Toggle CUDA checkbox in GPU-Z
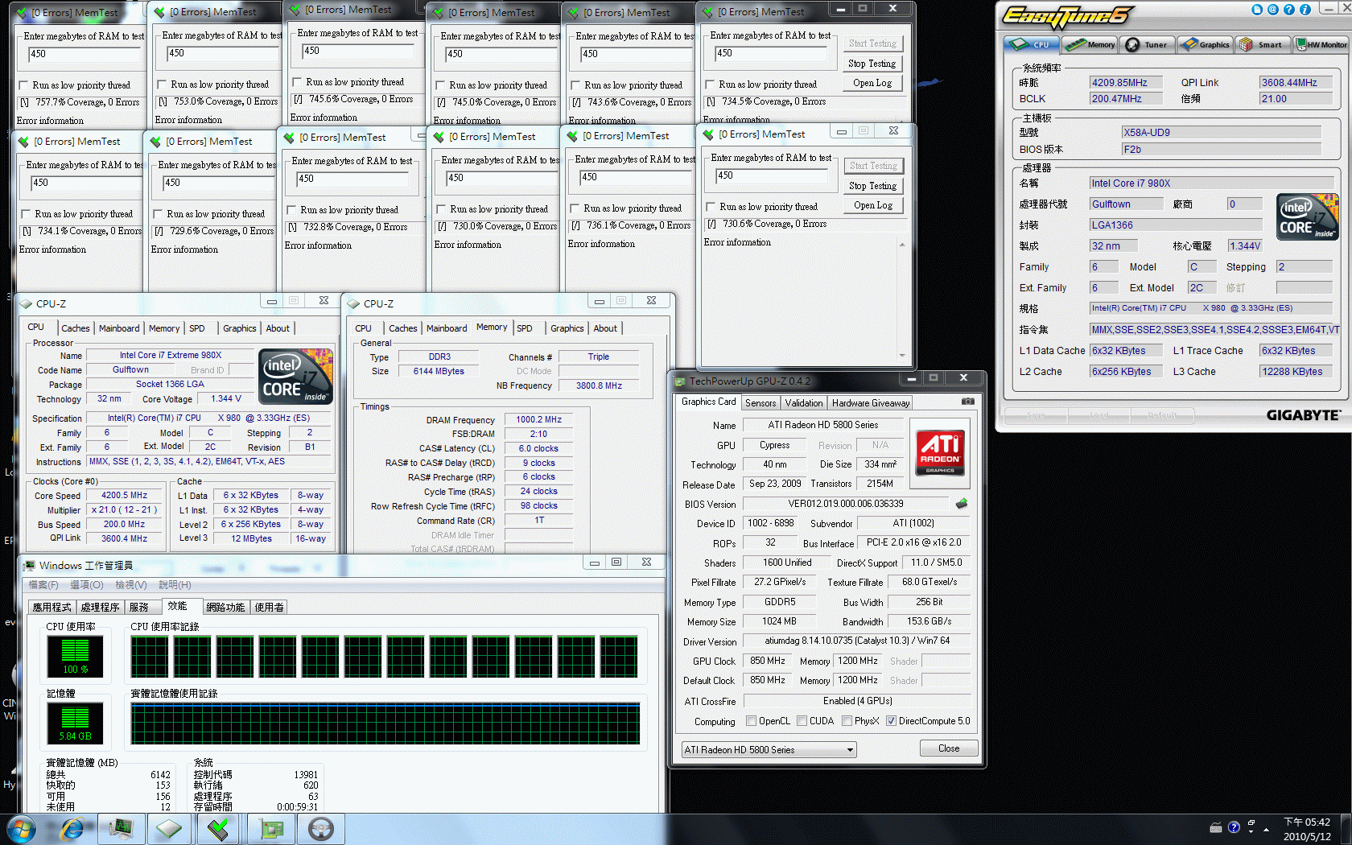This screenshot has height=845, width=1352. tap(802, 721)
